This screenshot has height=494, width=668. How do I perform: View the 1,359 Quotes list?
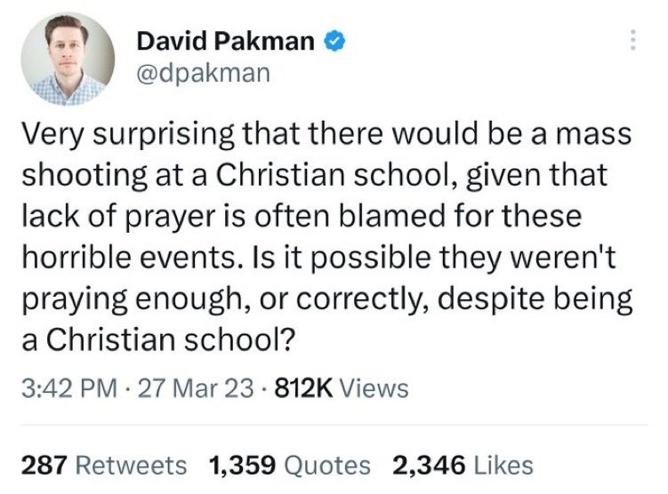[x=290, y=465]
